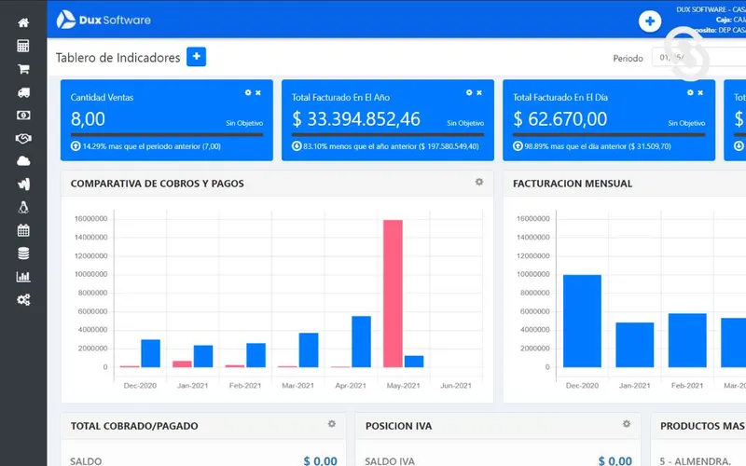
Task: Click the 8,00 sales count value
Action: 88,119
